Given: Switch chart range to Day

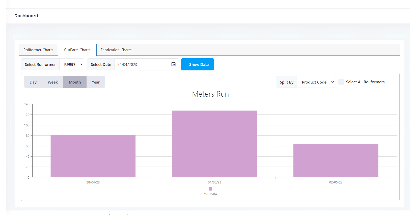Looking at the screenshot, I should click(33, 82).
